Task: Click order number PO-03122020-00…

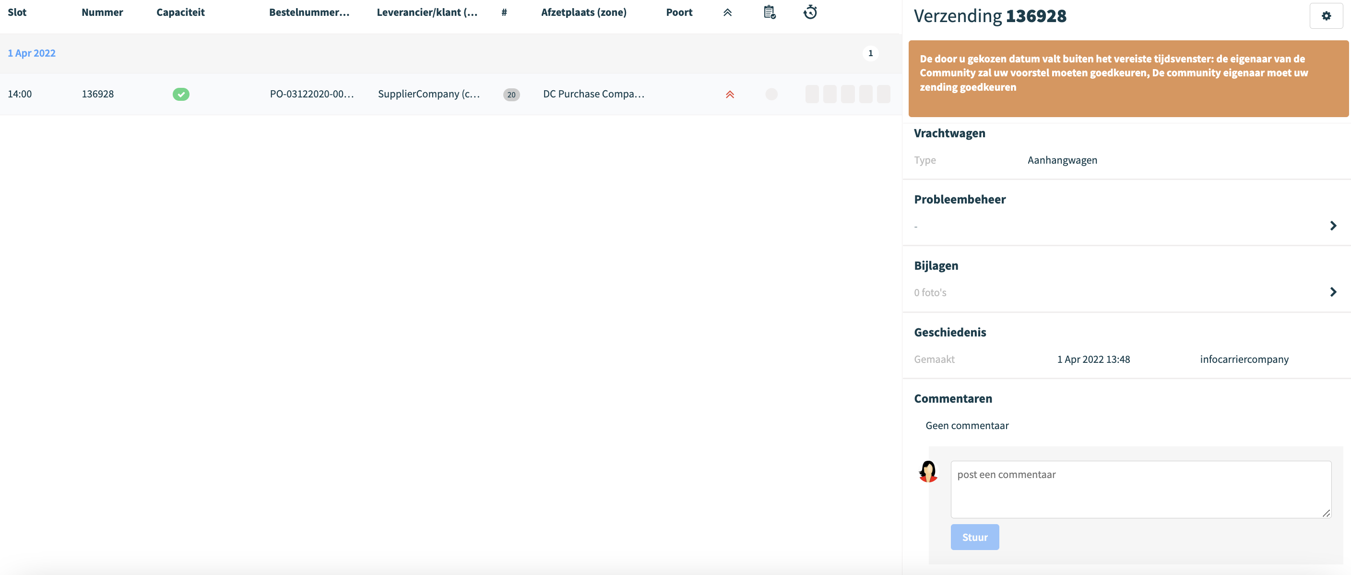Action: coord(311,95)
